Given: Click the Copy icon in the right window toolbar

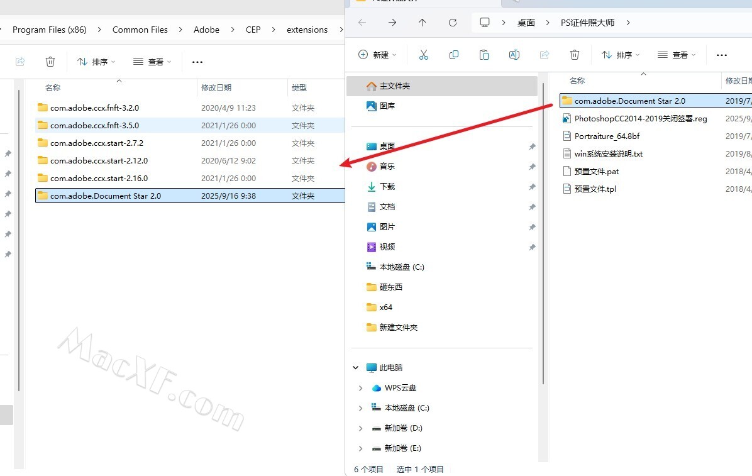Looking at the screenshot, I should click(x=454, y=55).
